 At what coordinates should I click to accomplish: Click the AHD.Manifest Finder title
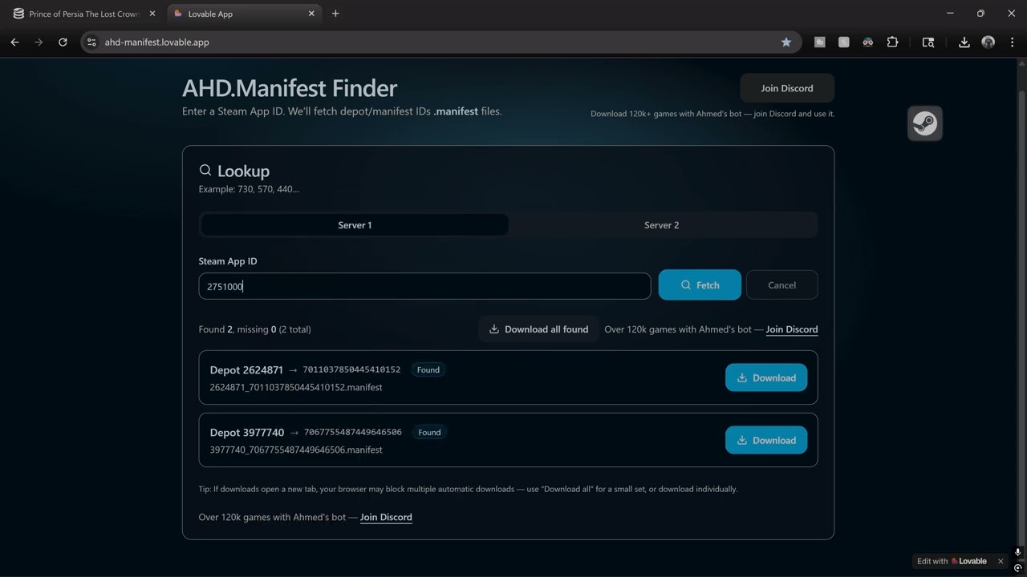pos(290,88)
